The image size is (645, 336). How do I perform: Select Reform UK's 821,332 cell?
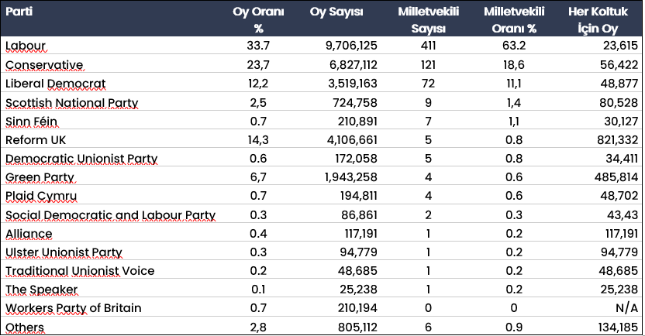[x=612, y=140]
